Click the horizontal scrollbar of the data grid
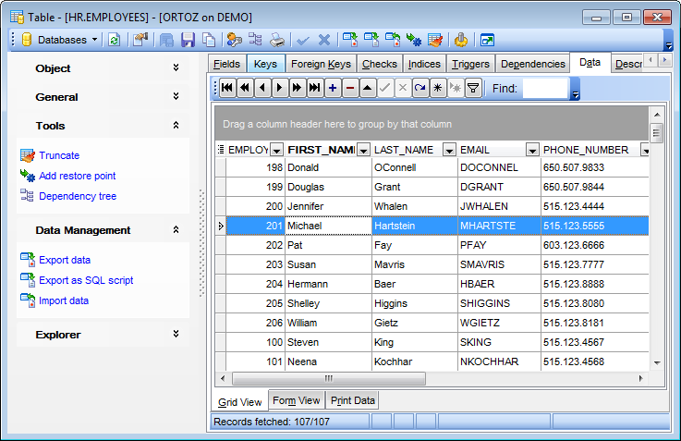This screenshot has width=681, height=441. (328, 378)
